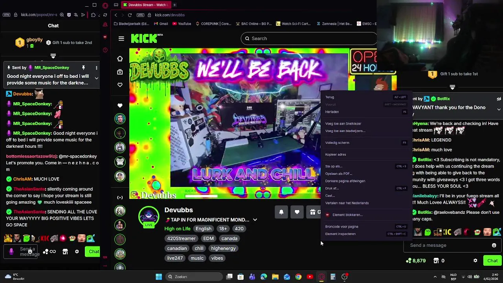The width and height of the screenshot is (503, 283).
Task: Open the YouTube bookmark
Action: (x=182, y=24)
